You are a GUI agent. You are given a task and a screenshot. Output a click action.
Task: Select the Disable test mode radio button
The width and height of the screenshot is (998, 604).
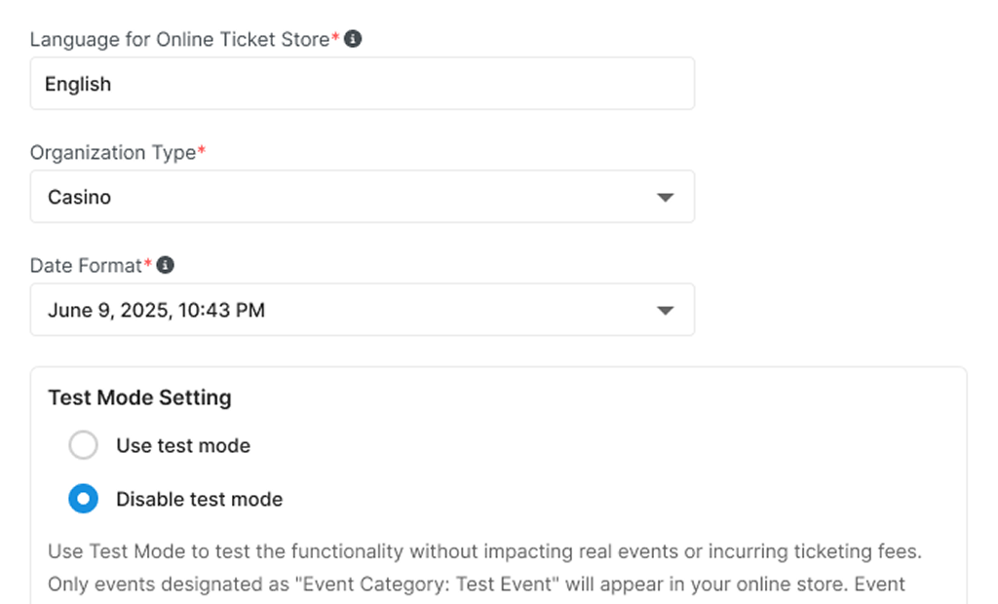(x=83, y=499)
